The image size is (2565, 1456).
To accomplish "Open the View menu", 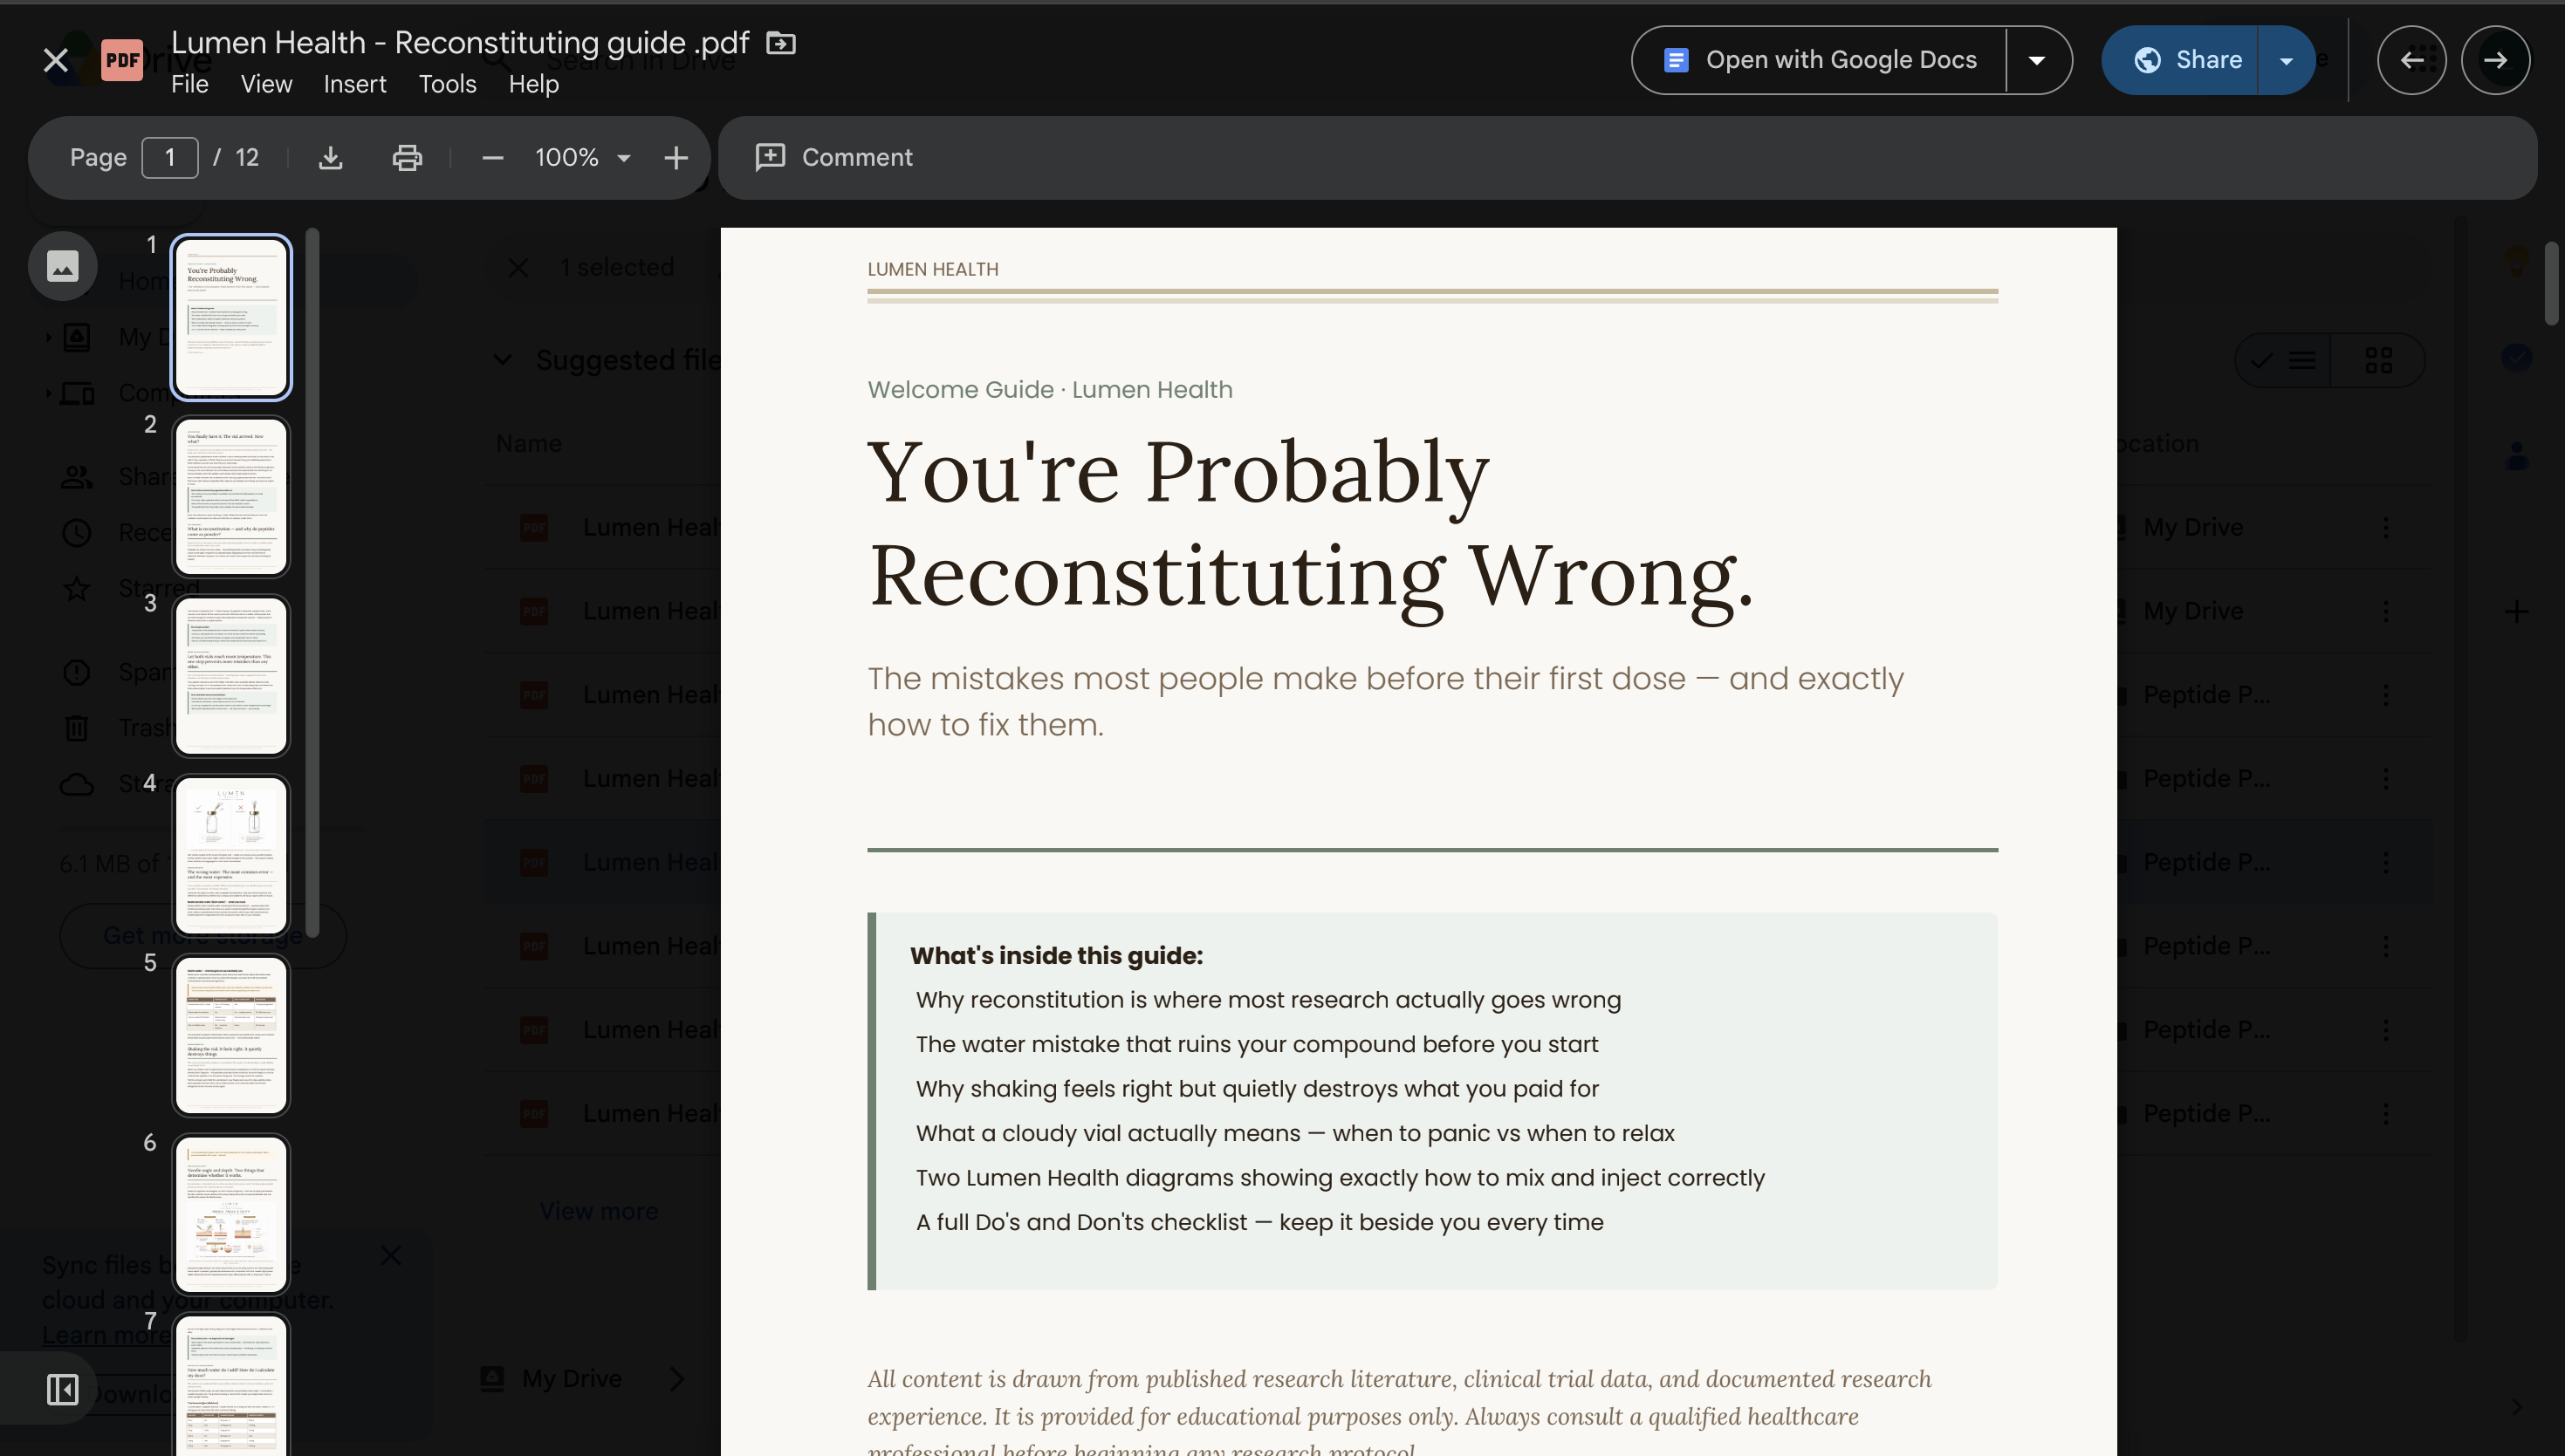I will (x=266, y=84).
